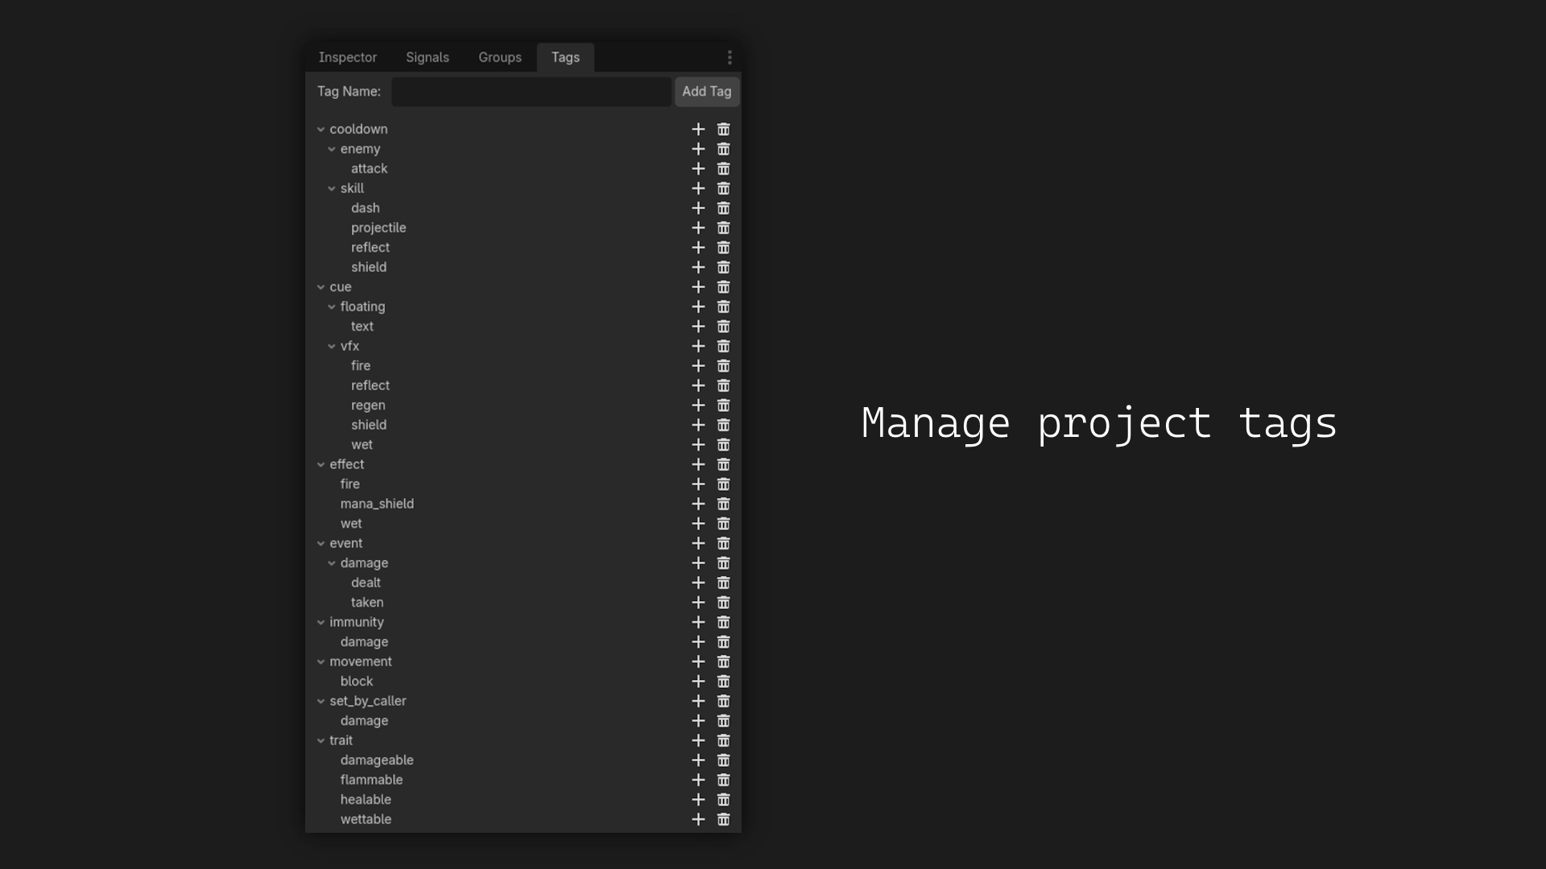
Task: Select the Tags tab
Action: tap(565, 57)
